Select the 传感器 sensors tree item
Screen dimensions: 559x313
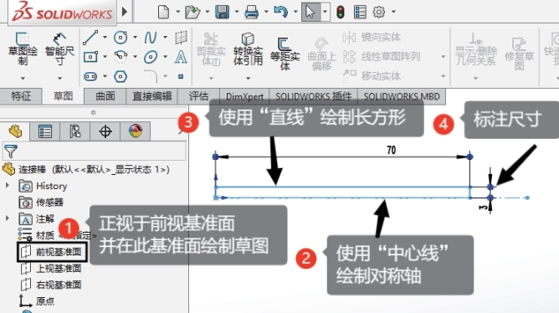coord(41,203)
